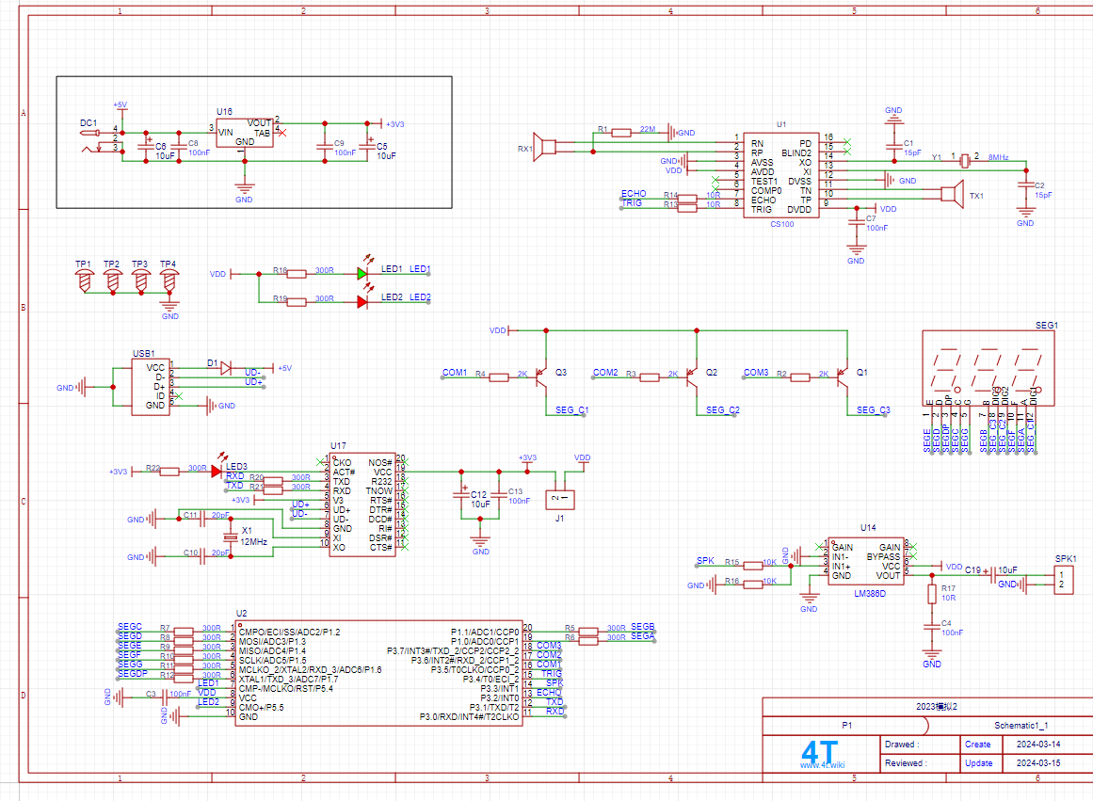Click the ECHO net label near R14
The image size is (1093, 801).
click(x=634, y=194)
